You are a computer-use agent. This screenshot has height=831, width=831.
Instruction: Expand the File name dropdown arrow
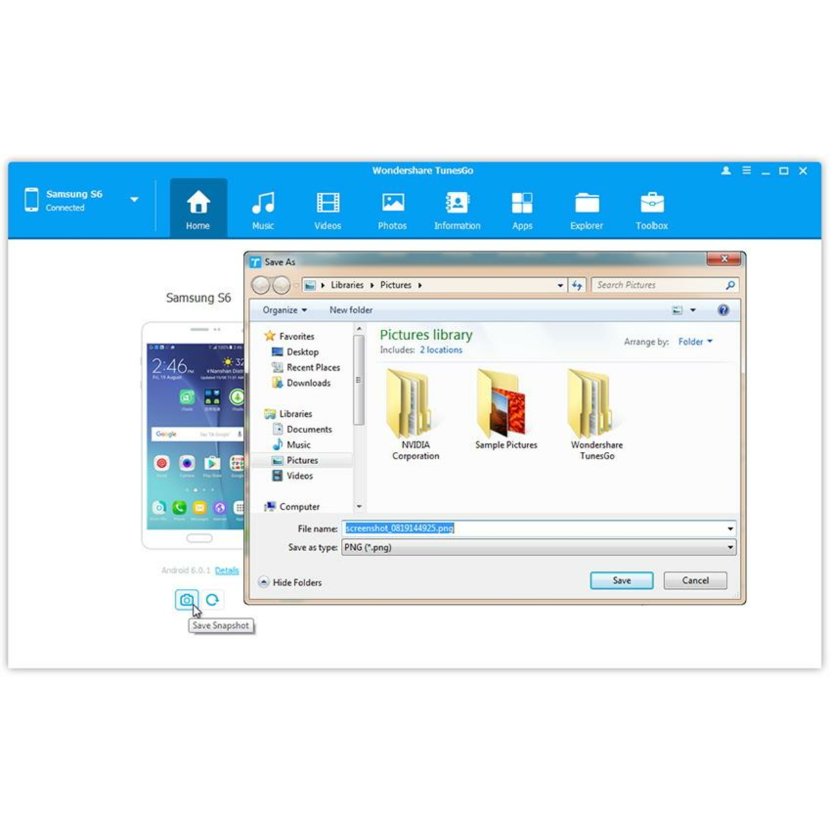[730, 528]
